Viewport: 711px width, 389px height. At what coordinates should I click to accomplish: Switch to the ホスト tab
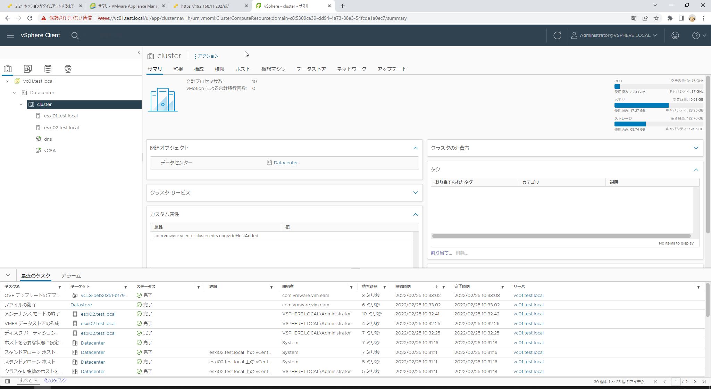[243, 69]
